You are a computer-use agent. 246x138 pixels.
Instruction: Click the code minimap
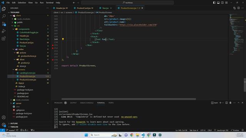236,34
